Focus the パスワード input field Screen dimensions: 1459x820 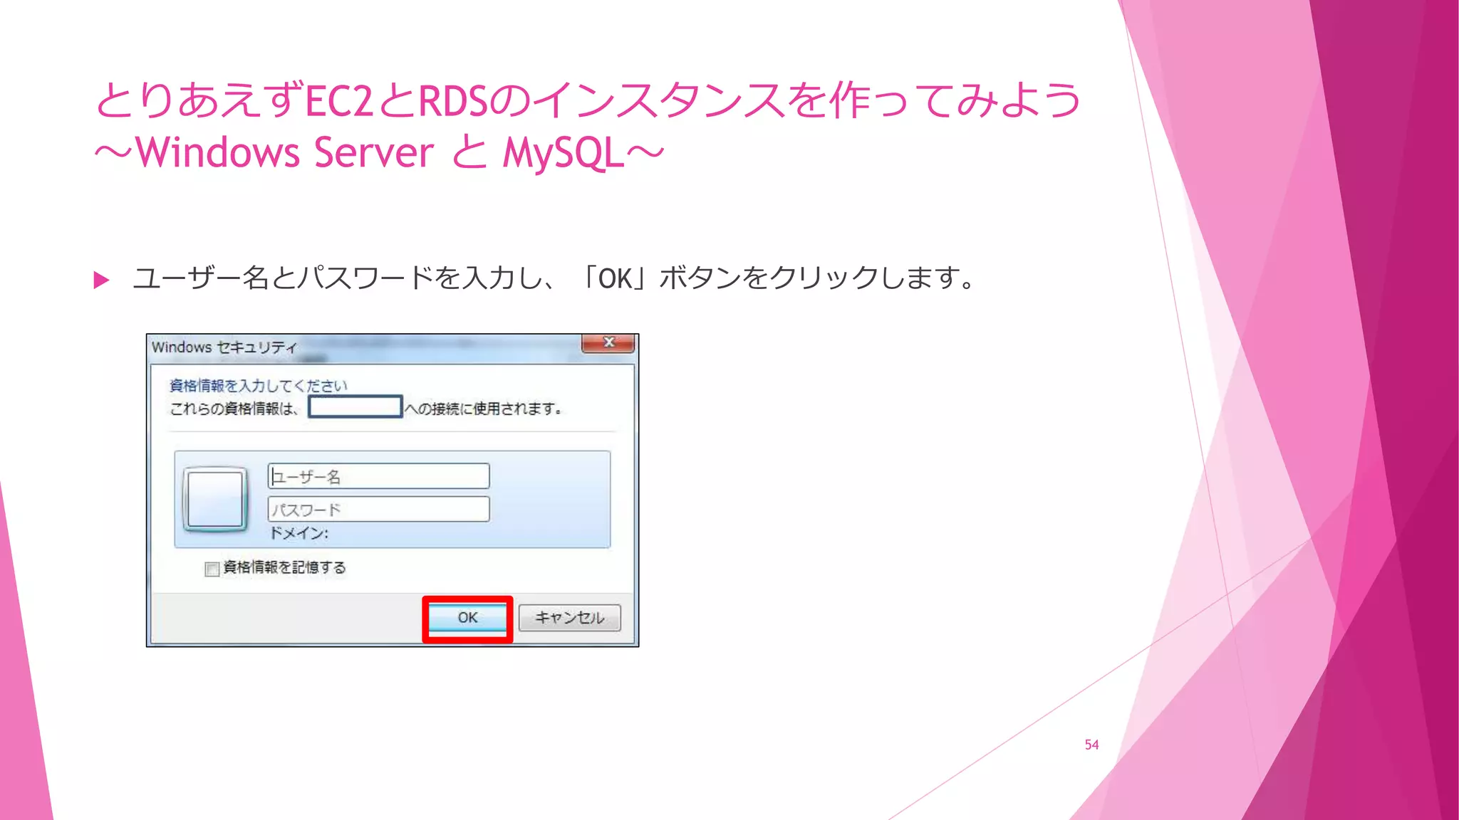coord(379,510)
